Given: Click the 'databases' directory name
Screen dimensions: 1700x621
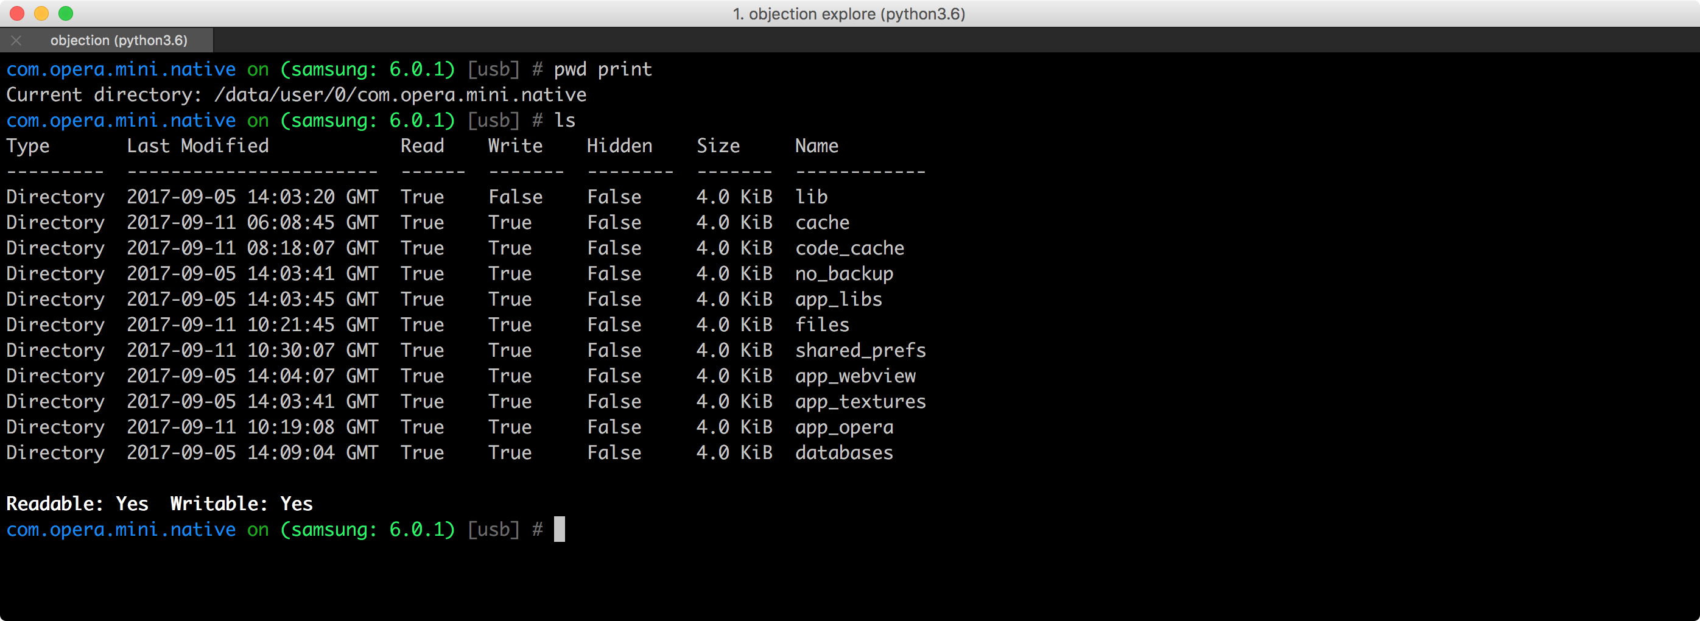Looking at the screenshot, I should [x=844, y=453].
